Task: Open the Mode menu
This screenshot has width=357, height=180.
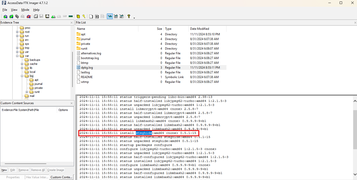Action: coord(25,10)
